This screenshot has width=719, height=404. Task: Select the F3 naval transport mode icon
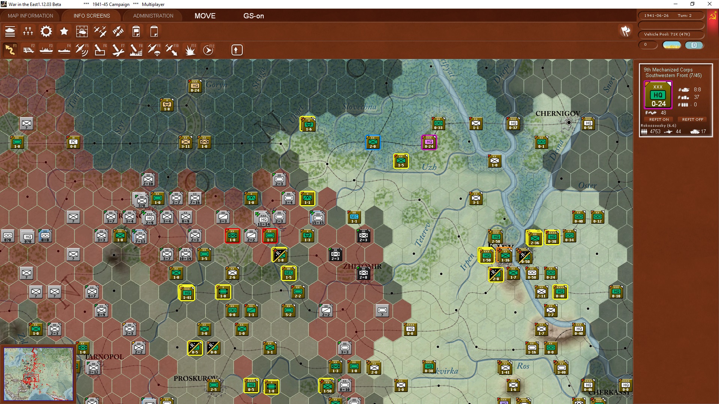click(46, 49)
